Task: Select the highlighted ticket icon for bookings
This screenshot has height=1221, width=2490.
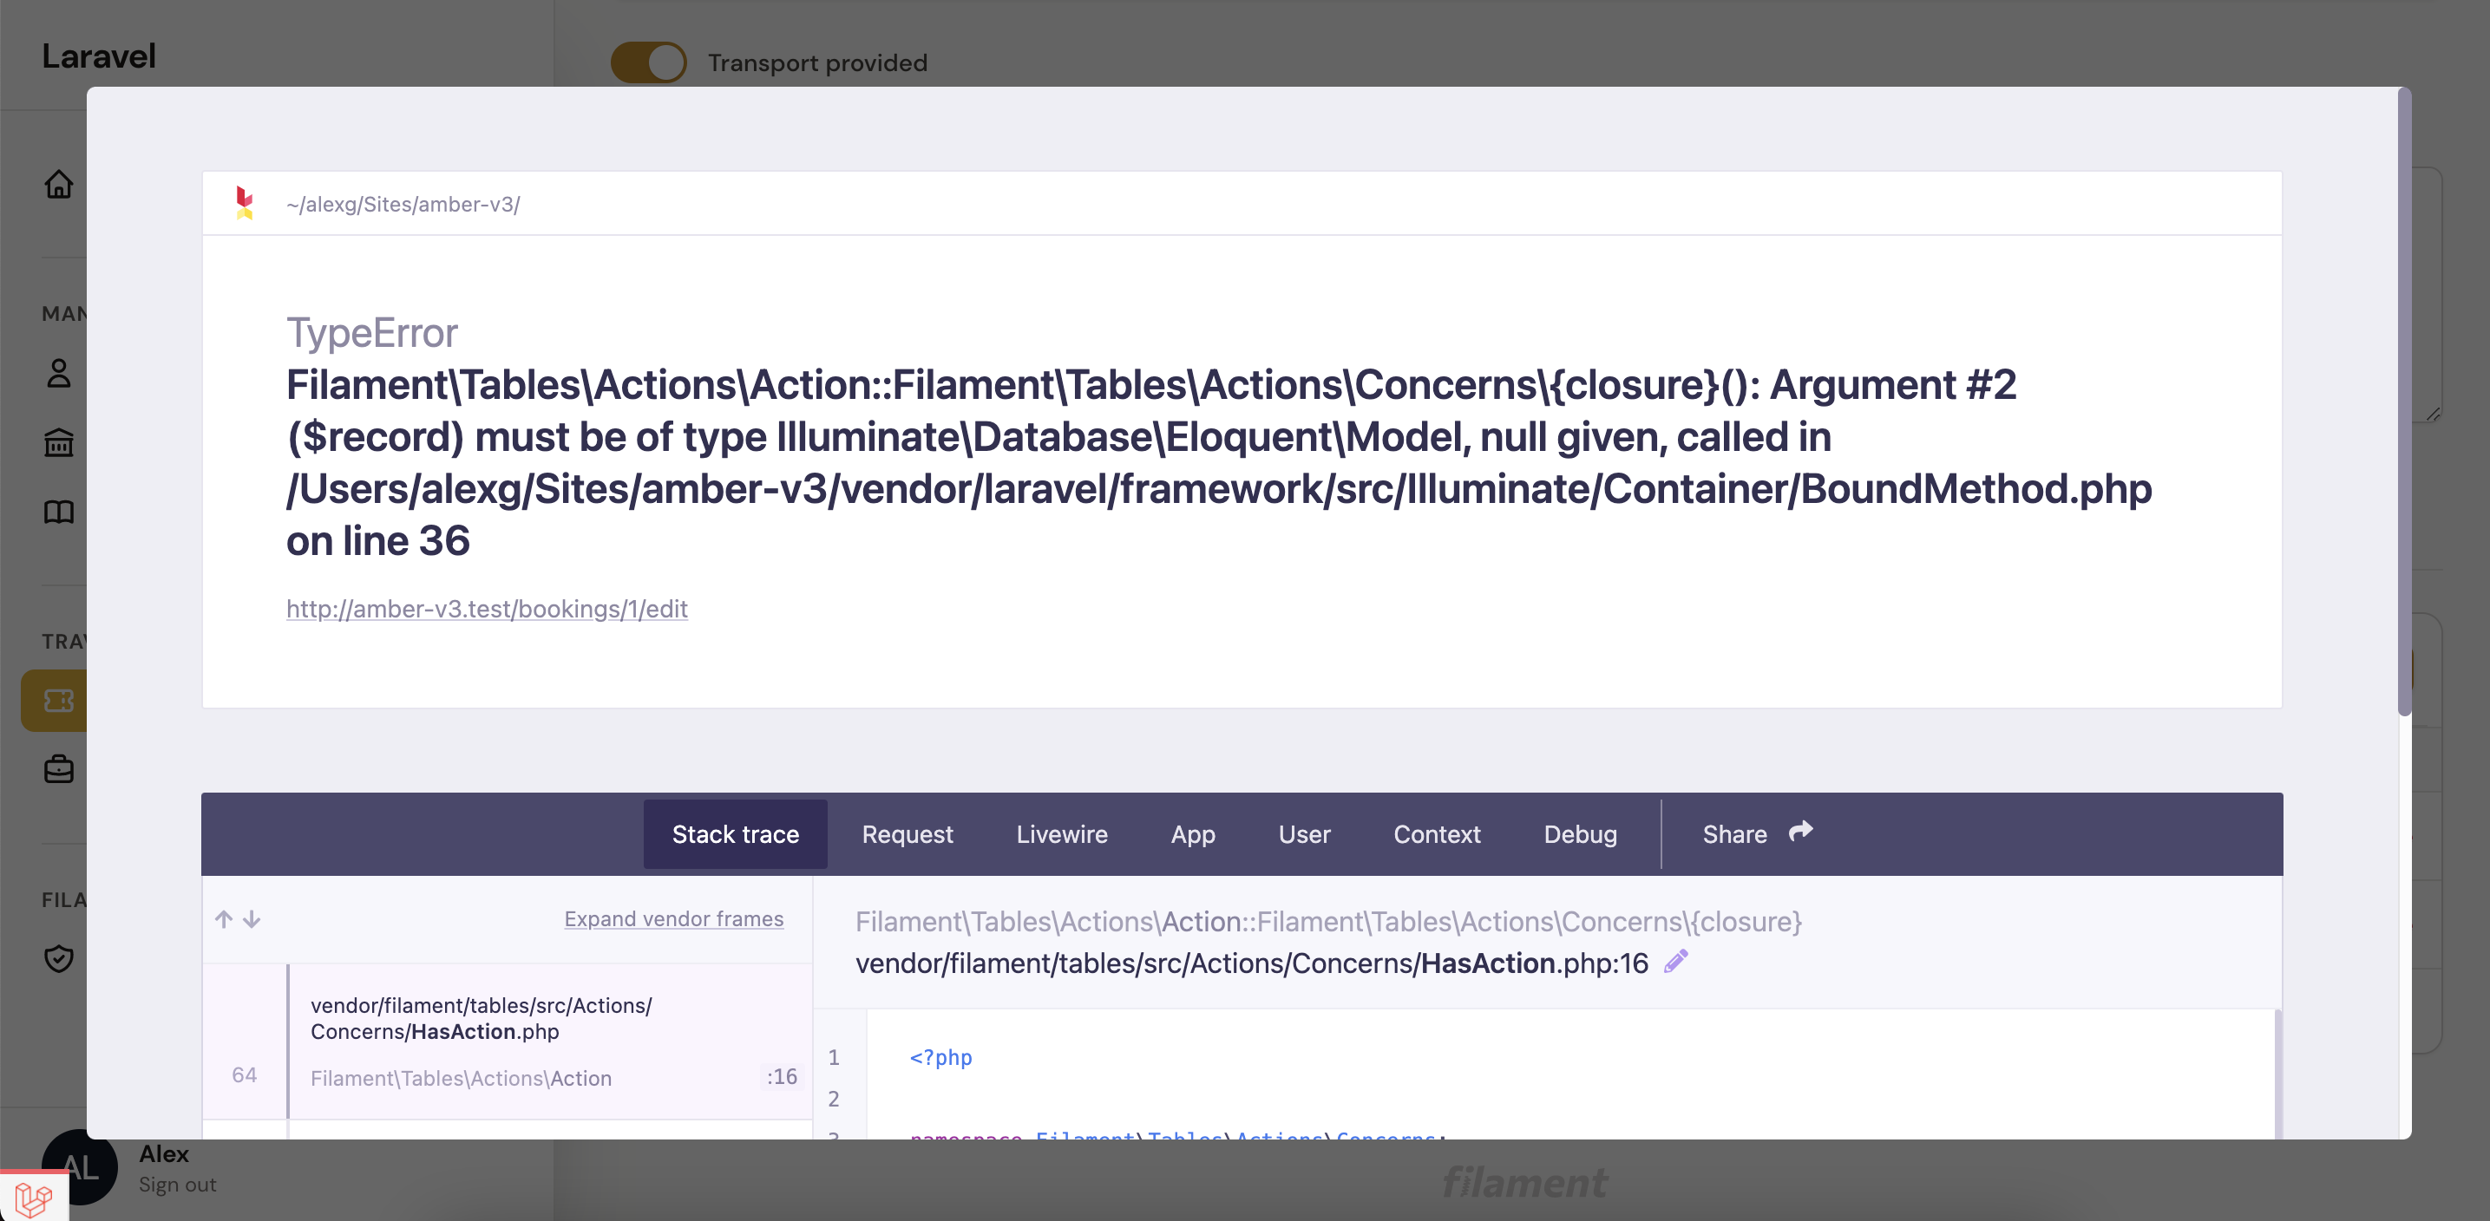Action: coord(58,701)
